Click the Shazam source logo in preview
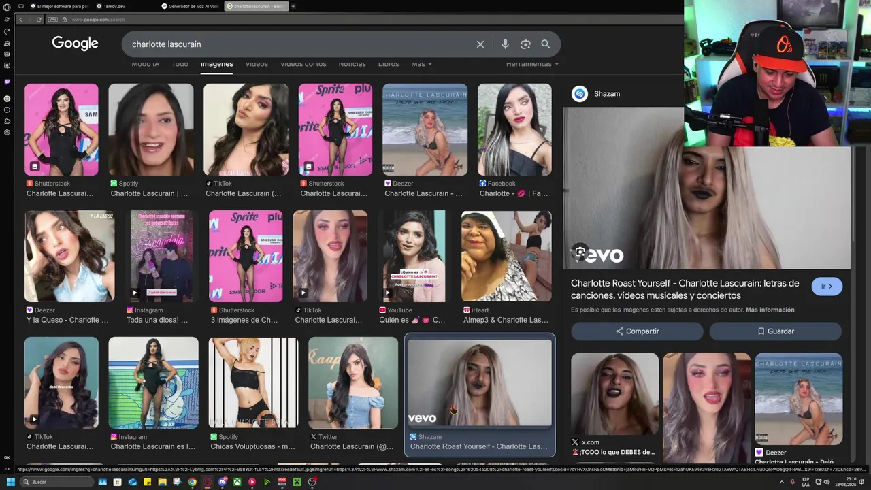The image size is (871, 490). [x=580, y=94]
